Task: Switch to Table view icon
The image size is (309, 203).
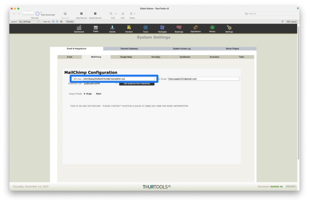Action: pos(61,22)
